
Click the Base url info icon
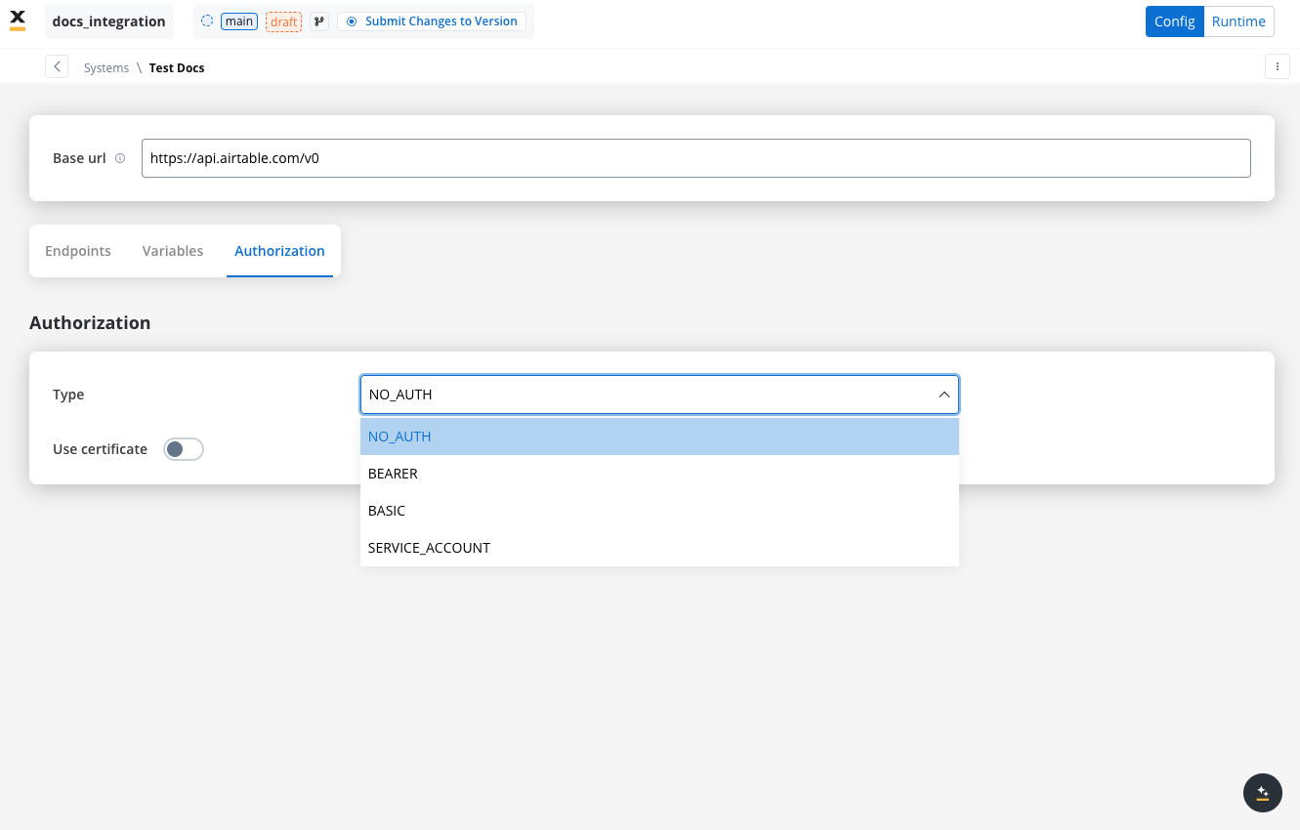pyautogui.click(x=120, y=158)
